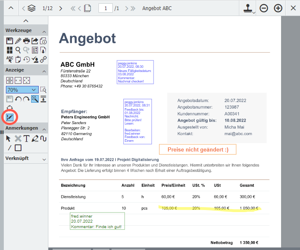Select the arrow pointer selection tool
The height and width of the screenshot is (250, 300).
[x=9, y=138]
